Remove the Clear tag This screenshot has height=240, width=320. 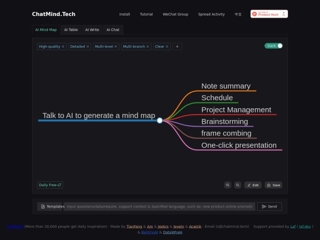[x=167, y=47]
